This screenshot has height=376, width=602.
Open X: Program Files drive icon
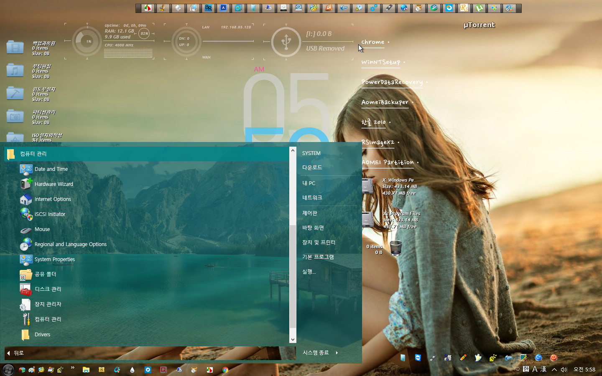[367, 219]
